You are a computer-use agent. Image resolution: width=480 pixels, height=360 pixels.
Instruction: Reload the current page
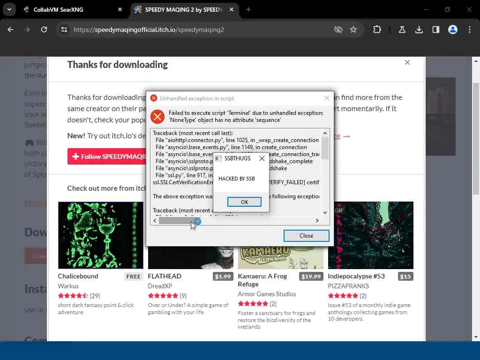44,30
